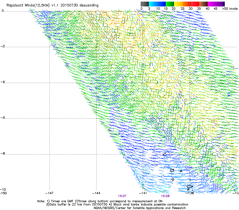
Task: Click the cyan-blue 5-15 knots legend segment
Action: 157,4
